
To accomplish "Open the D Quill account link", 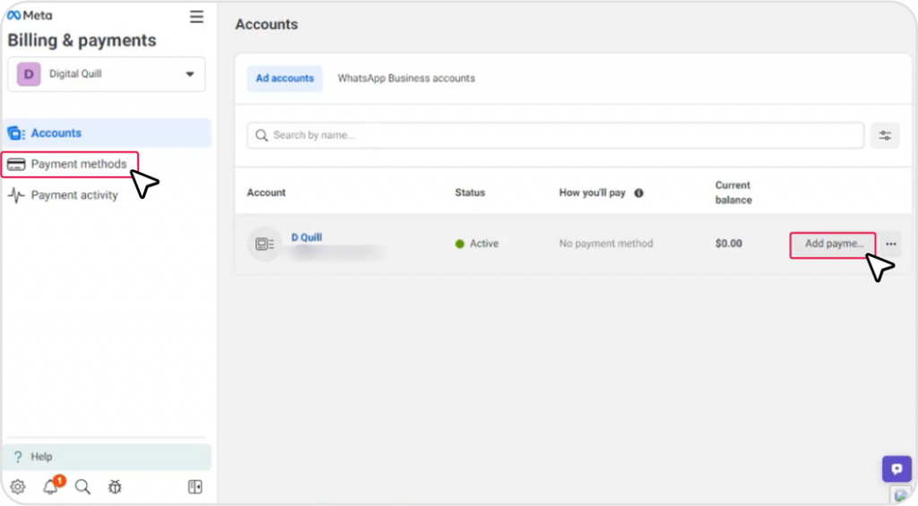I will pos(307,237).
